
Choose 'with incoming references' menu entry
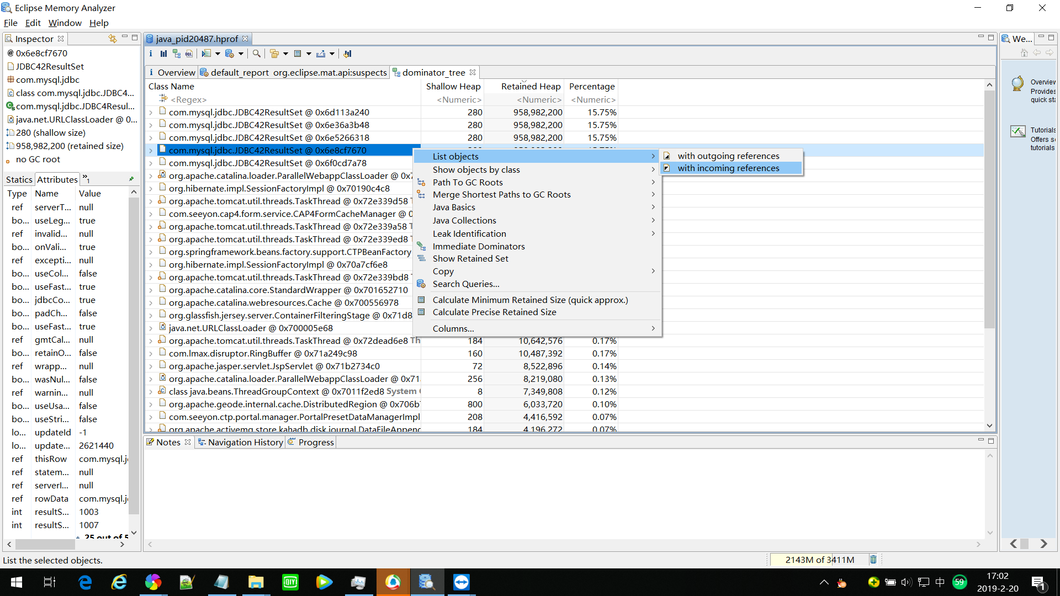pyautogui.click(x=728, y=168)
